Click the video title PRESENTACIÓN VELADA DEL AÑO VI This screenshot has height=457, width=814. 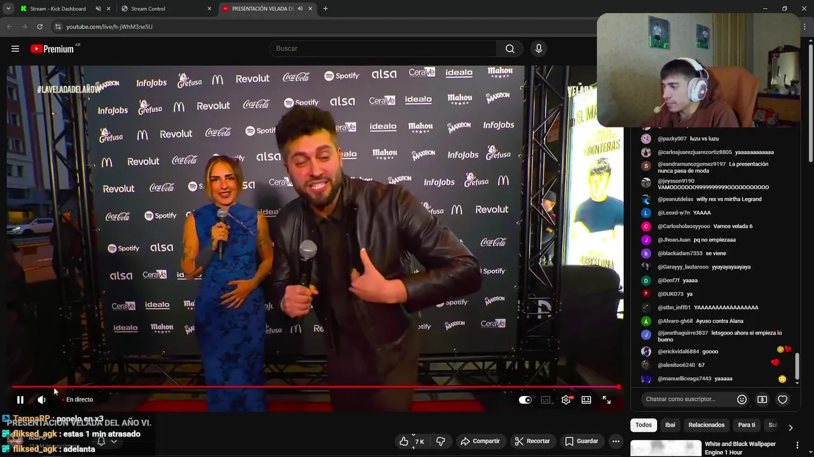point(79,423)
